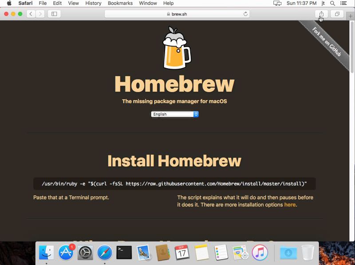Follow the 'here' installation options link
Screen dimensions: 355x265
(x=290, y=205)
